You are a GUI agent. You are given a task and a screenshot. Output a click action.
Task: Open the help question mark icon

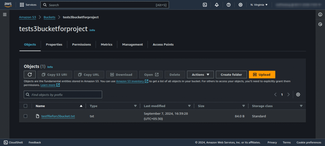click(x=229, y=5)
